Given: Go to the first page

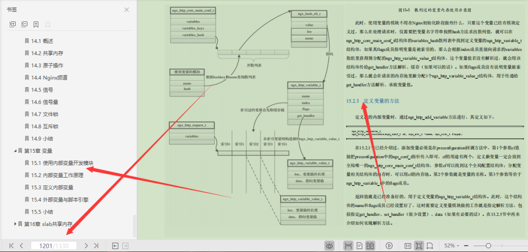Looking at the screenshot, I should click(11, 246).
